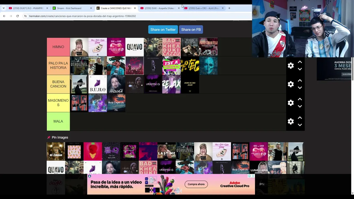Screen dimensions: 354x199
Task: Open settings gear for BUENA CANCION row
Action: tap(291, 84)
